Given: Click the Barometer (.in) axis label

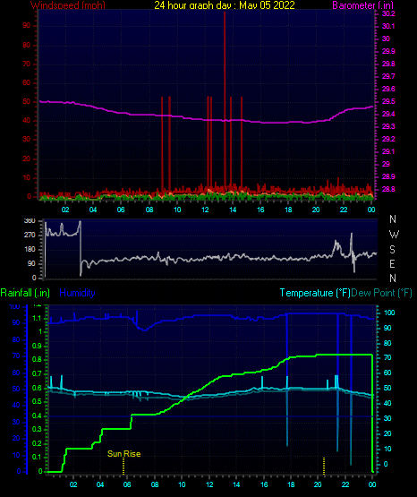Looking at the screenshot, I should pos(362,4).
